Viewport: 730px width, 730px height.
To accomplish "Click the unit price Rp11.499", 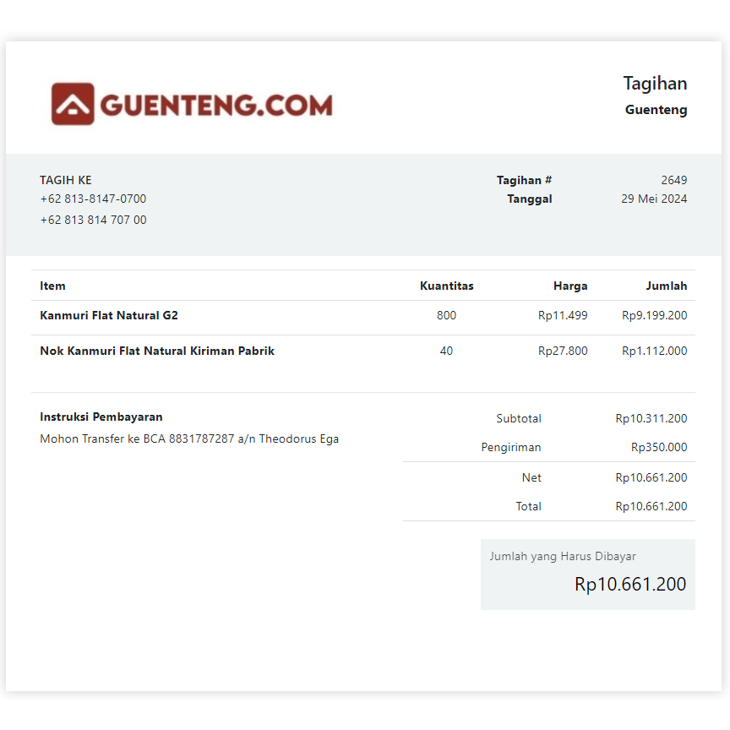I will coord(564,315).
